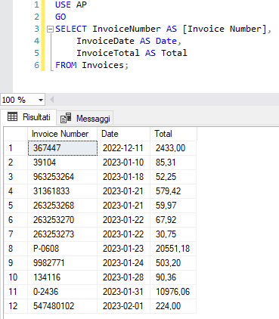The image size is (279, 319).
Task: Select the Date column header
Action: 123,134
